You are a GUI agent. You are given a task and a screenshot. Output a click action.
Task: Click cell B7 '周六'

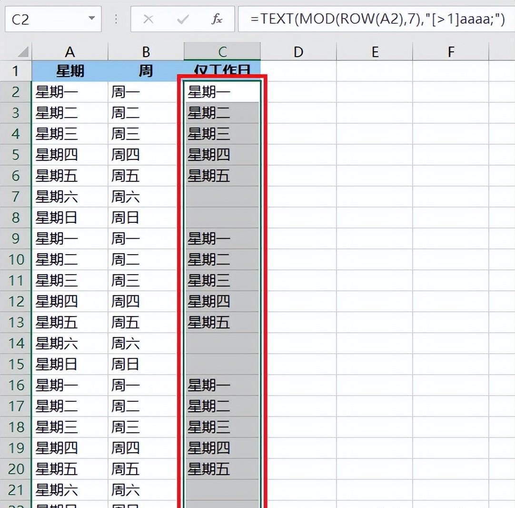coord(146,197)
